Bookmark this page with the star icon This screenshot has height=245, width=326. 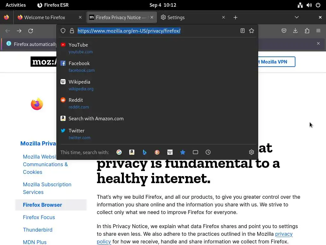click(252, 31)
